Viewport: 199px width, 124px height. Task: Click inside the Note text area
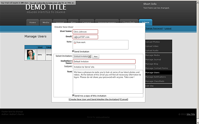pyautogui.click(x=100, y=45)
